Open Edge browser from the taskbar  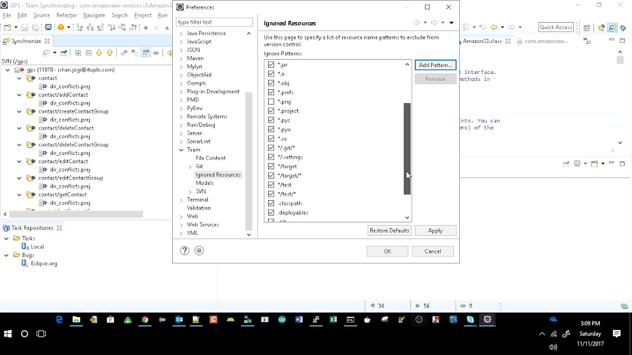[59, 319]
